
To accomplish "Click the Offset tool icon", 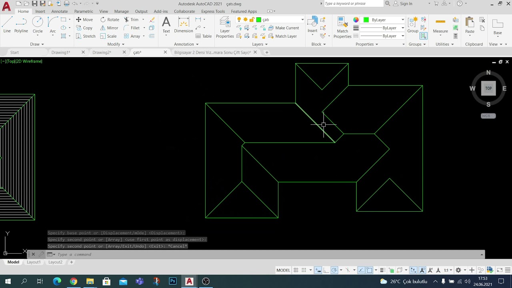I will coord(152,36).
